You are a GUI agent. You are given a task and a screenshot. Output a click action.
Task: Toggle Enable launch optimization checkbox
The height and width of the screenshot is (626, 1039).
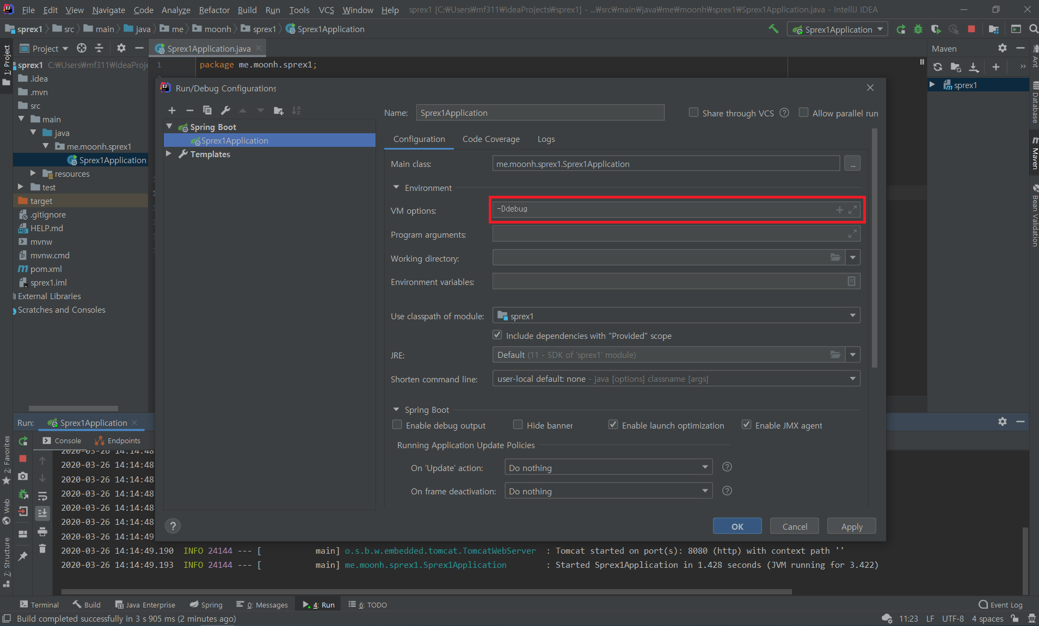click(613, 425)
